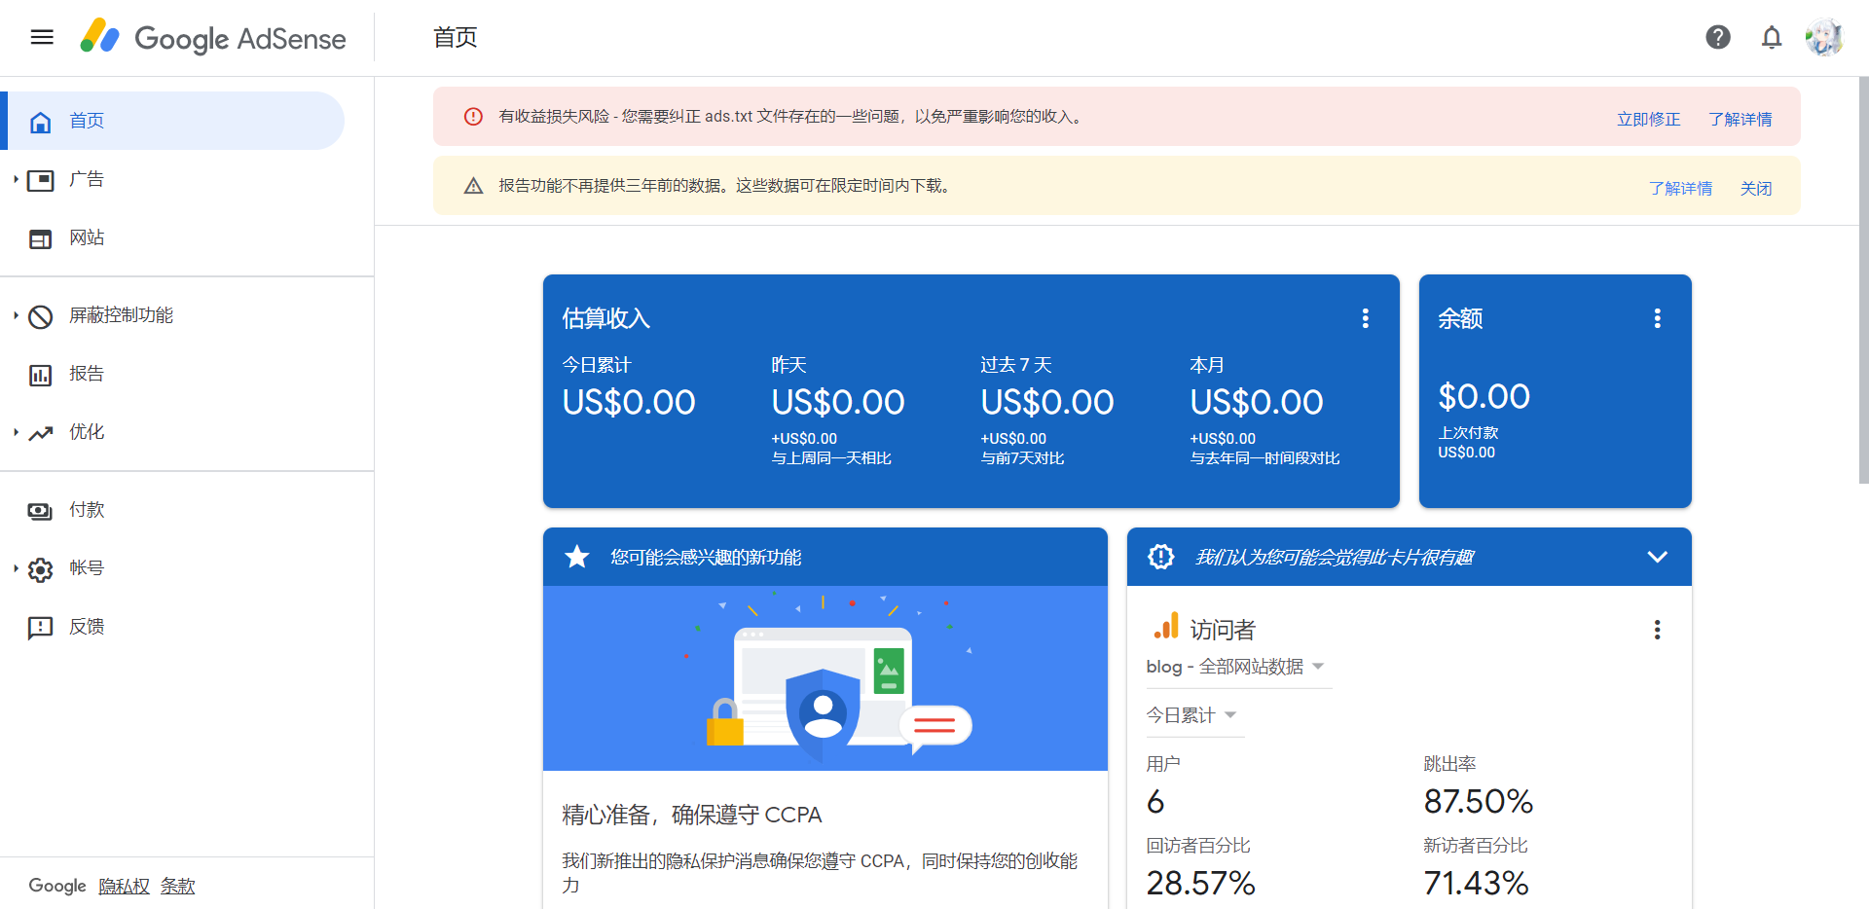Open the 今日累计 date range dropdown
Screen dimensions: 1869x909
pos(1191,715)
